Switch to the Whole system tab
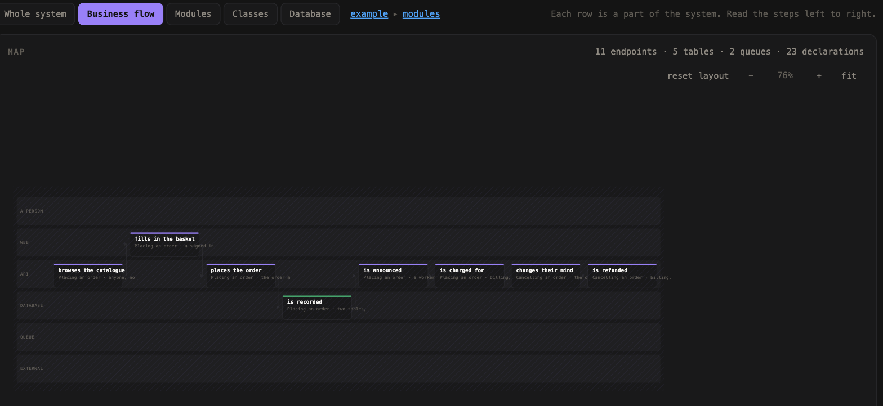883x406 pixels. pos(35,14)
